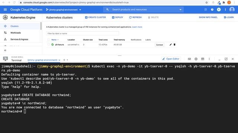This screenshot has height=133, width=238.
Task: Switch to the (jimmy-graphql-environment) terminal tab
Action: (42, 60)
